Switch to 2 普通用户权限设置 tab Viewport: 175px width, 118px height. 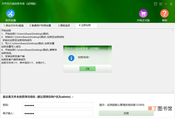[x=40, y=26]
